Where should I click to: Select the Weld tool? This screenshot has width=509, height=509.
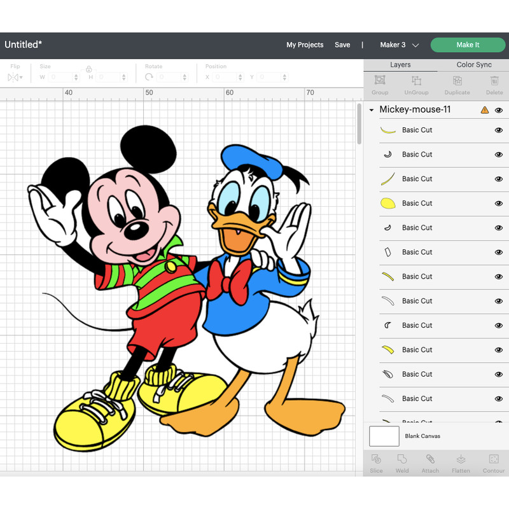coord(402,463)
